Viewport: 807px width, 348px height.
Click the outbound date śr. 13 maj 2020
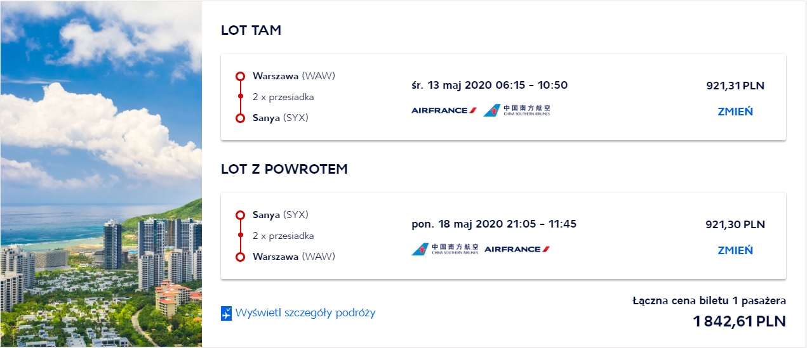click(x=455, y=86)
